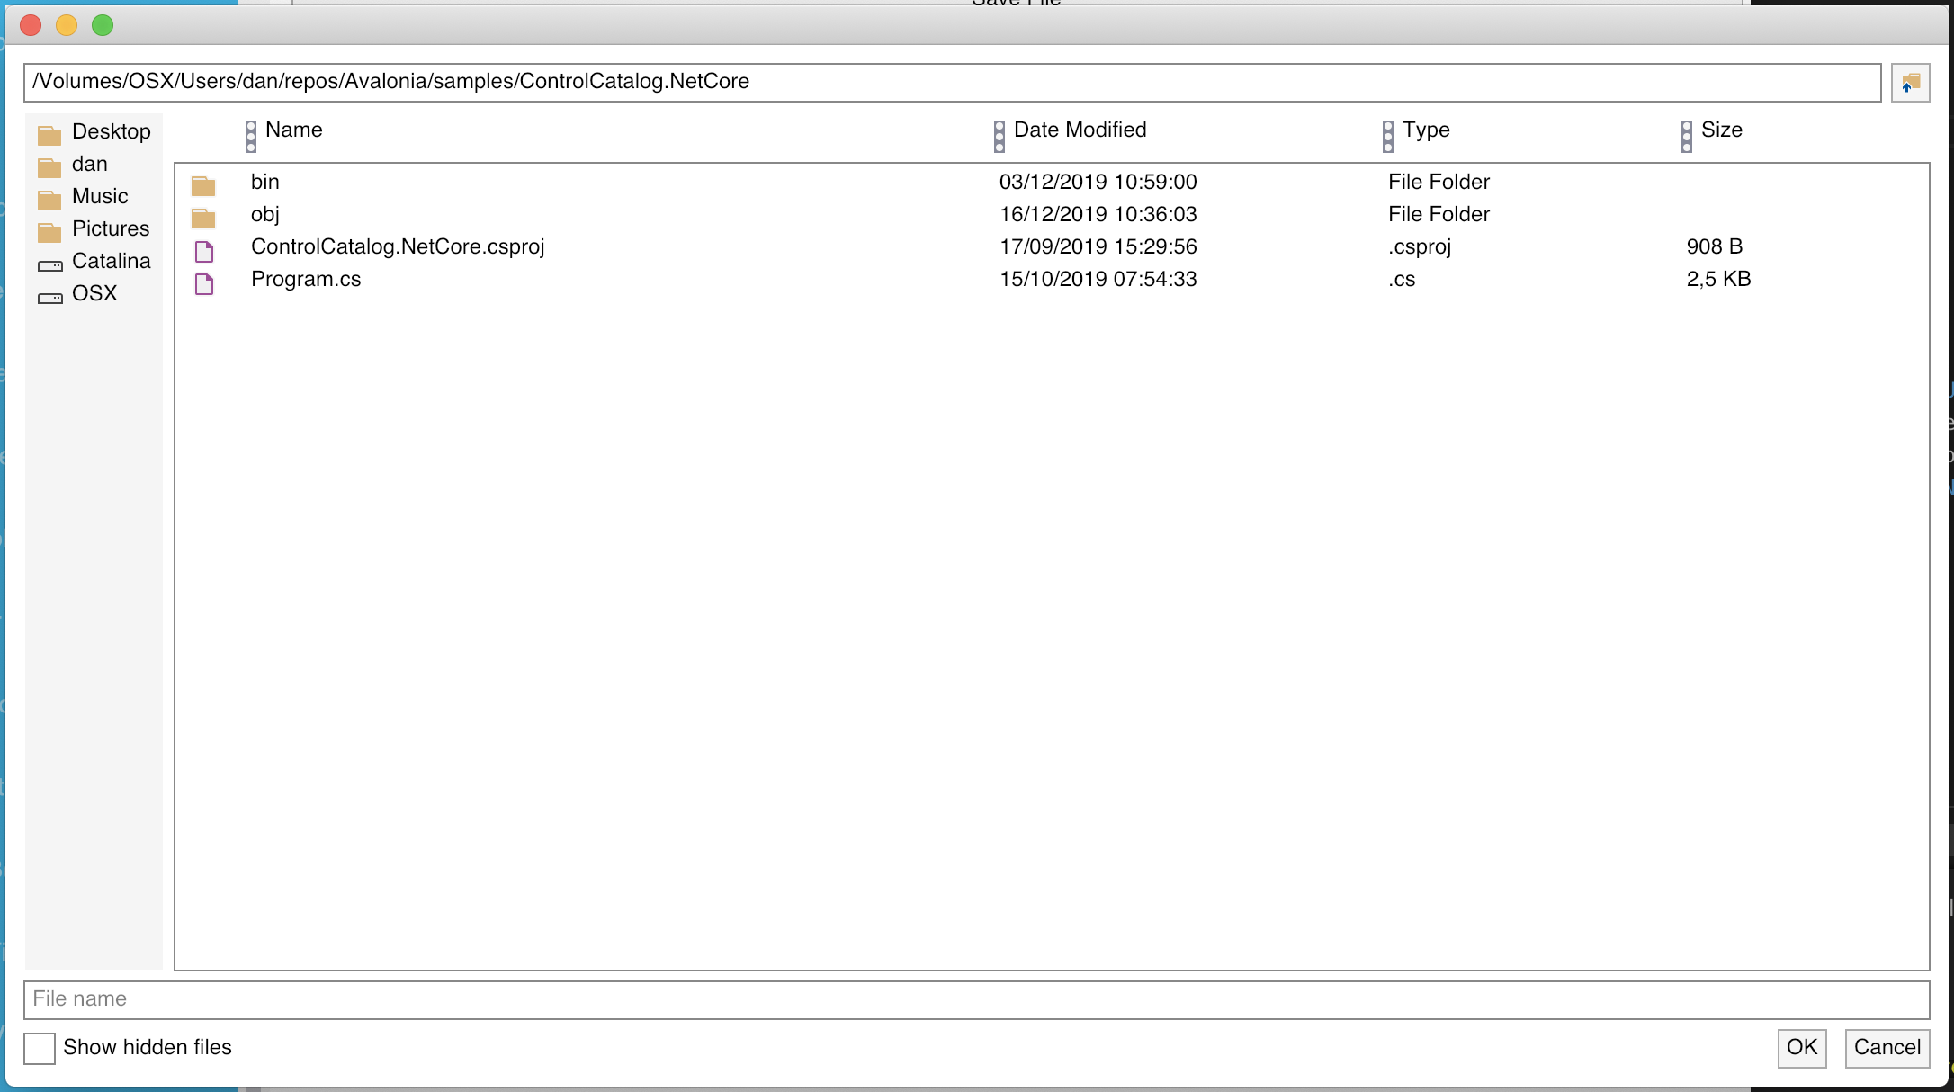The image size is (1954, 1092).
Task: Click the Program.cs file icon
Action: click(x=204, y=283)
